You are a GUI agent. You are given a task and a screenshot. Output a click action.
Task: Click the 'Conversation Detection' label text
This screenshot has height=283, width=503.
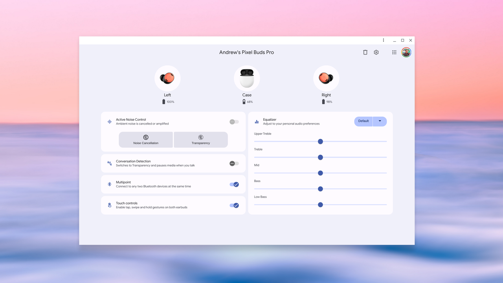[x=133, y=161]
